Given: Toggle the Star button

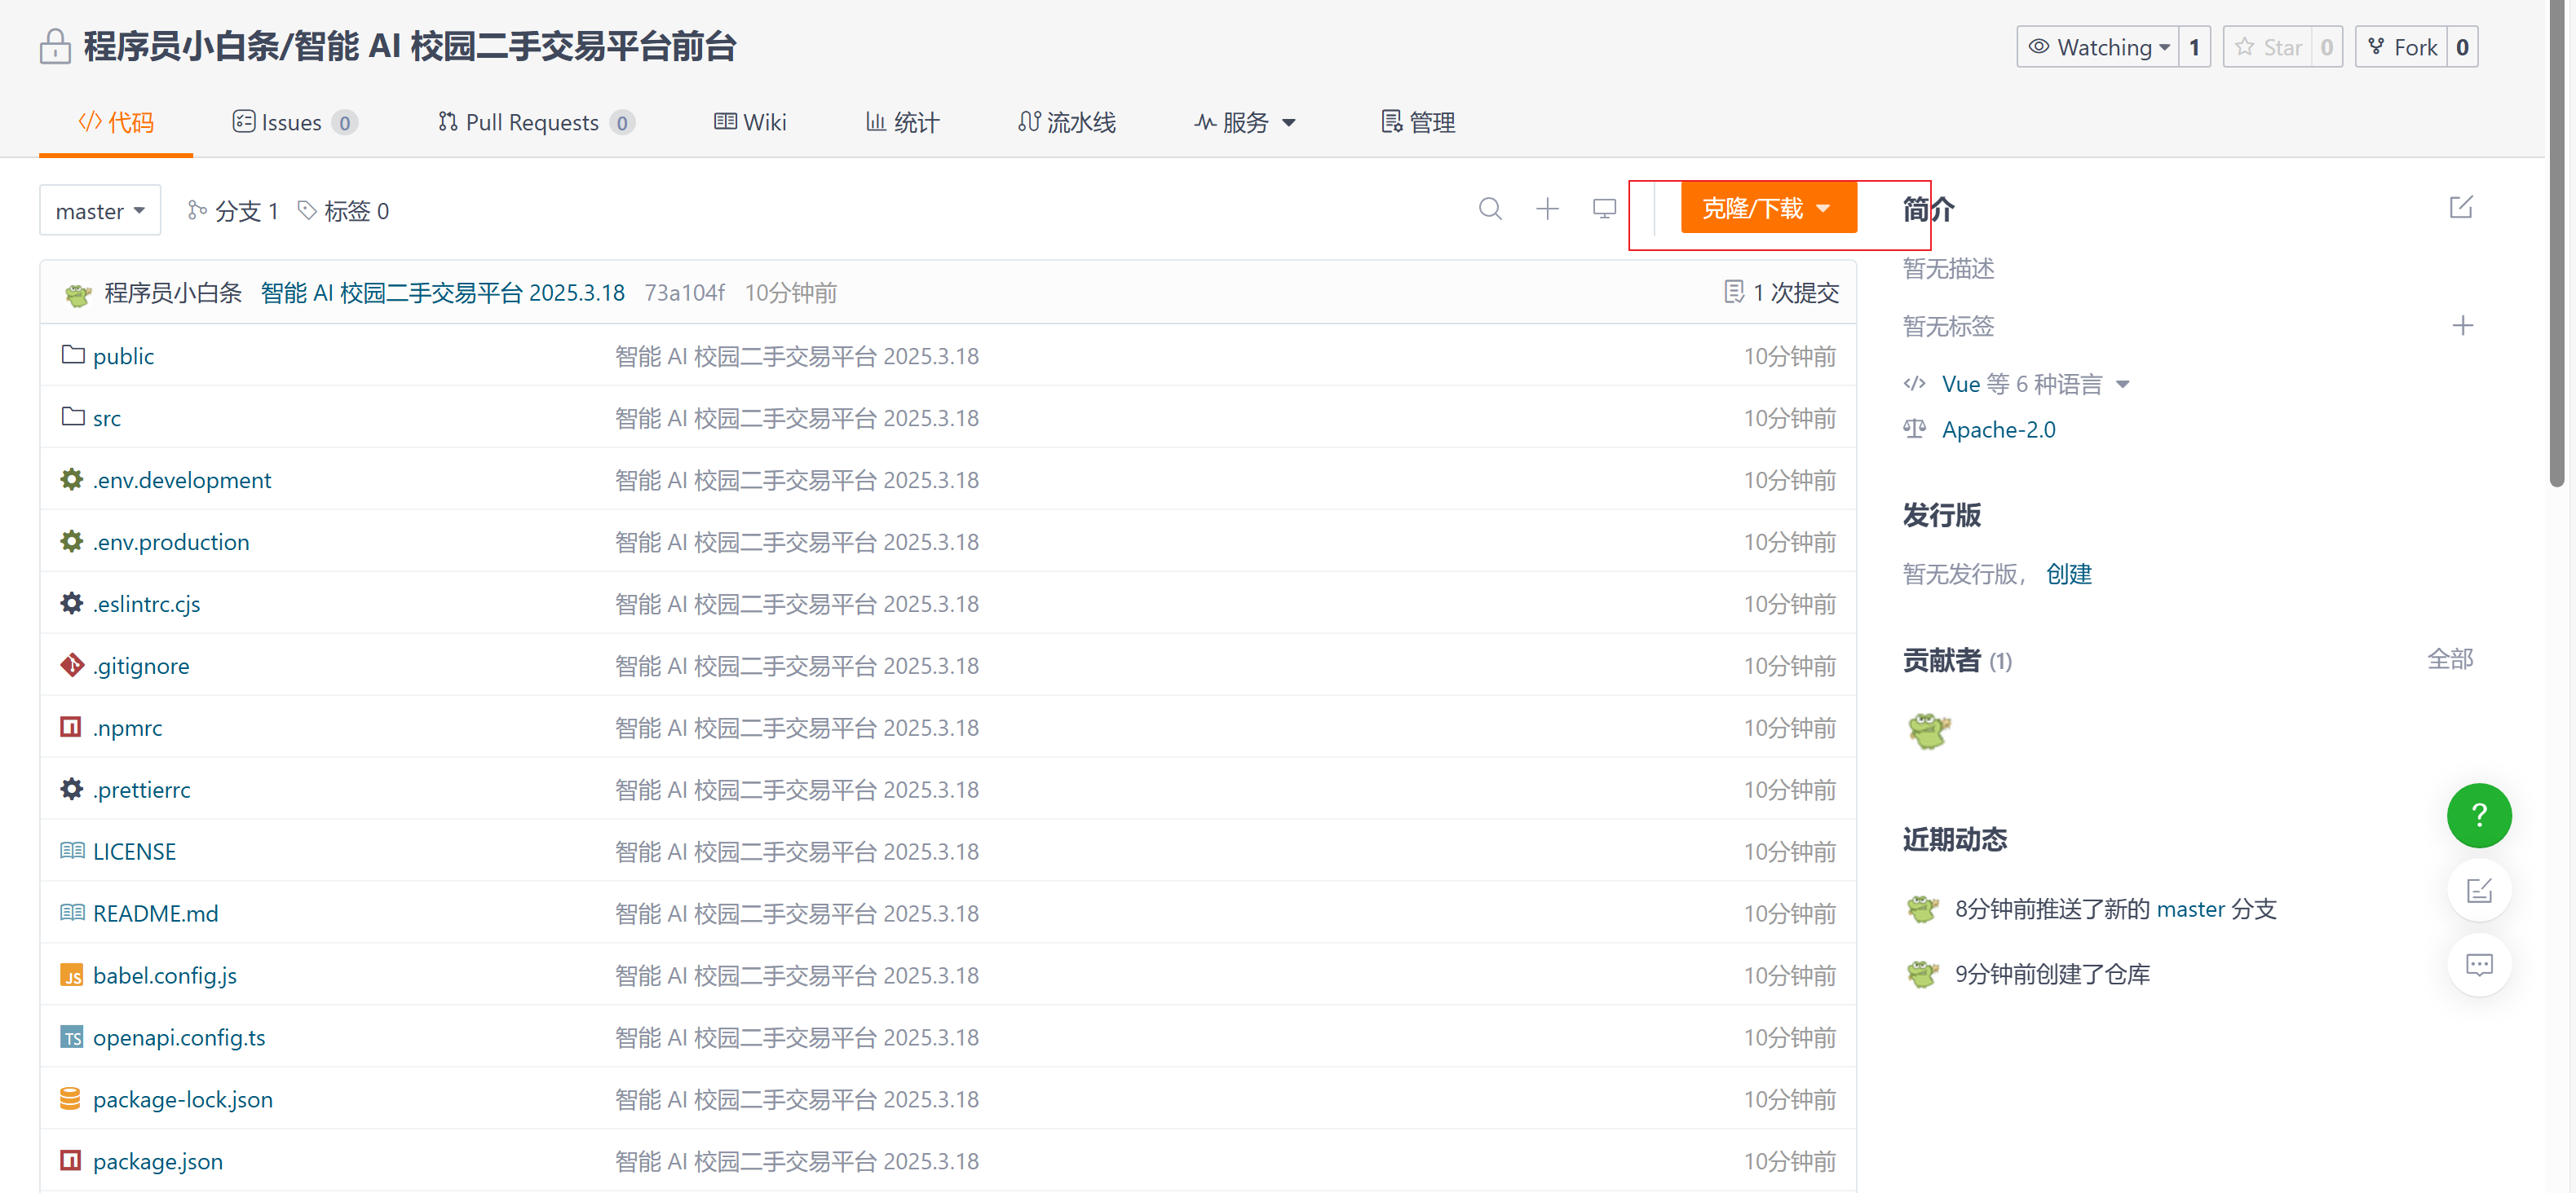Looking at the screenshot, I should coord(2268,47).
